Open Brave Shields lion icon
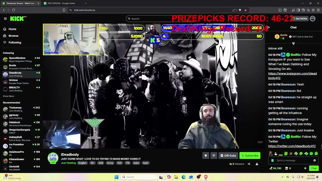 pos(240,10)
